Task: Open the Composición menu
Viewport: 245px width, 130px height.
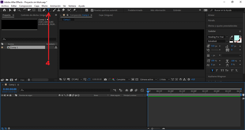Action: (x=25, y=6)
